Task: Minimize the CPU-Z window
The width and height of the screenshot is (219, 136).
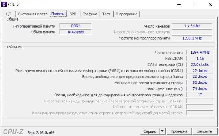Action: [x=179, y=5]
